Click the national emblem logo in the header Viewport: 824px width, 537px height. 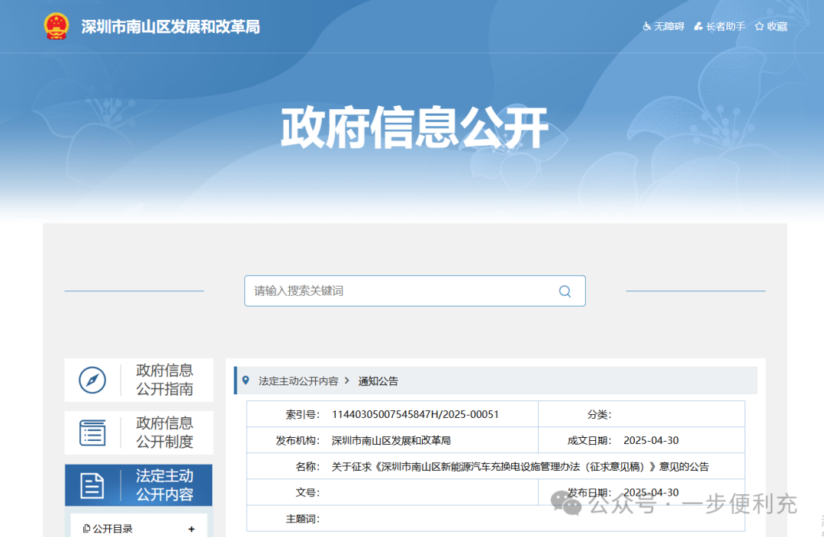[x=55, y=25]
